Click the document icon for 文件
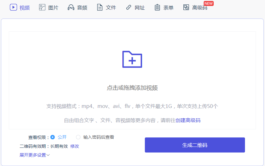Viewport: 265px width, 166px height. [99, 7]
